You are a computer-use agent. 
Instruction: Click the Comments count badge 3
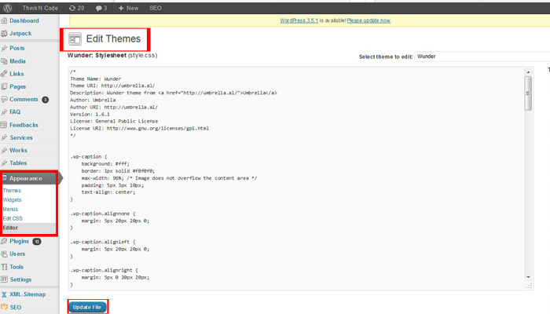[x=46, y=100]
